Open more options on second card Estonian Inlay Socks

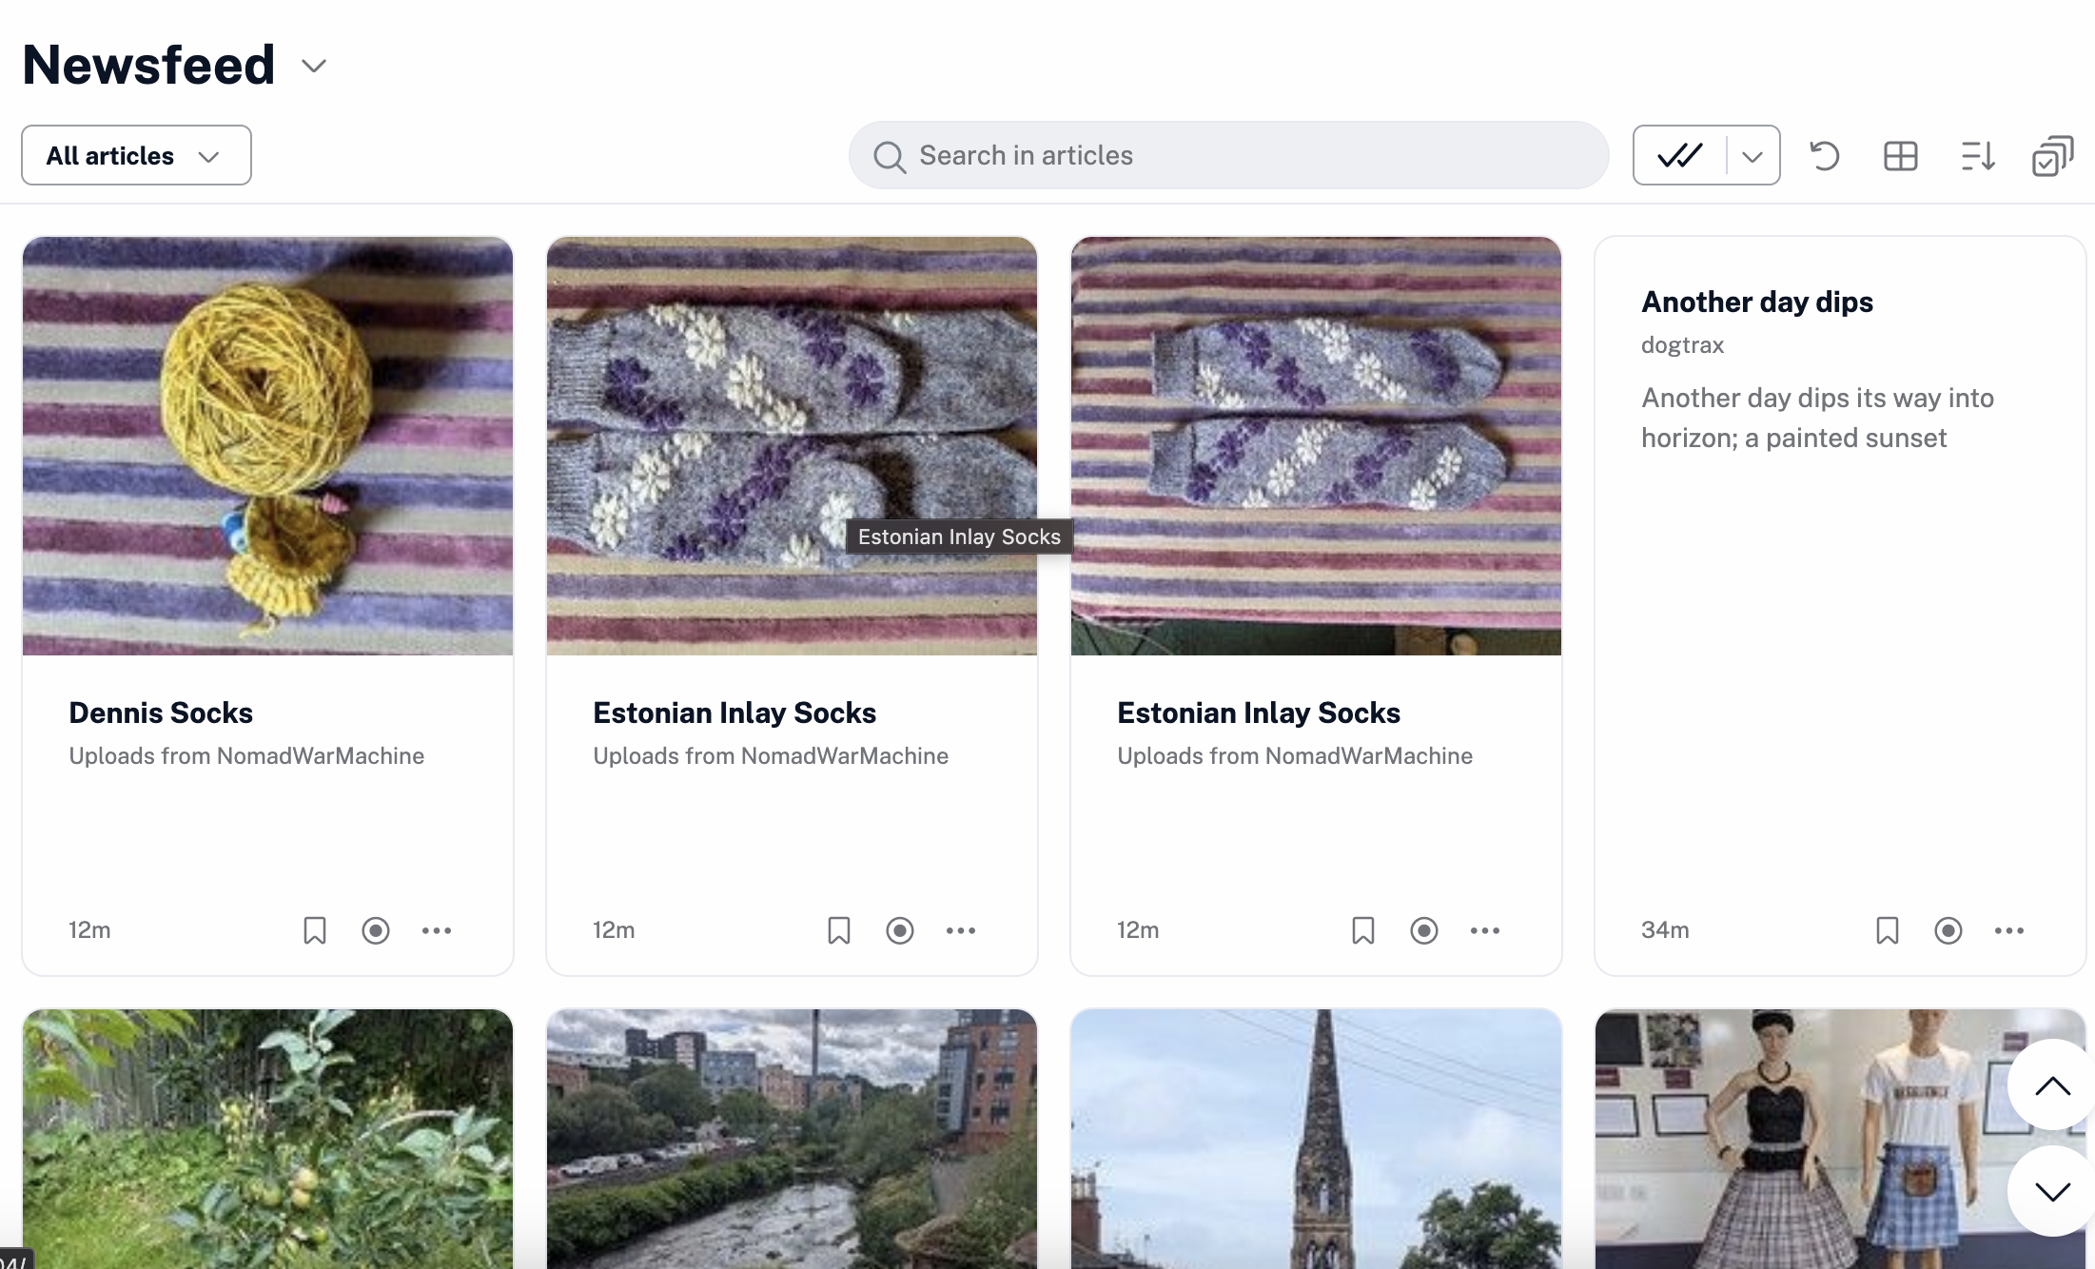pyautogui.click(x=961, y=930)
